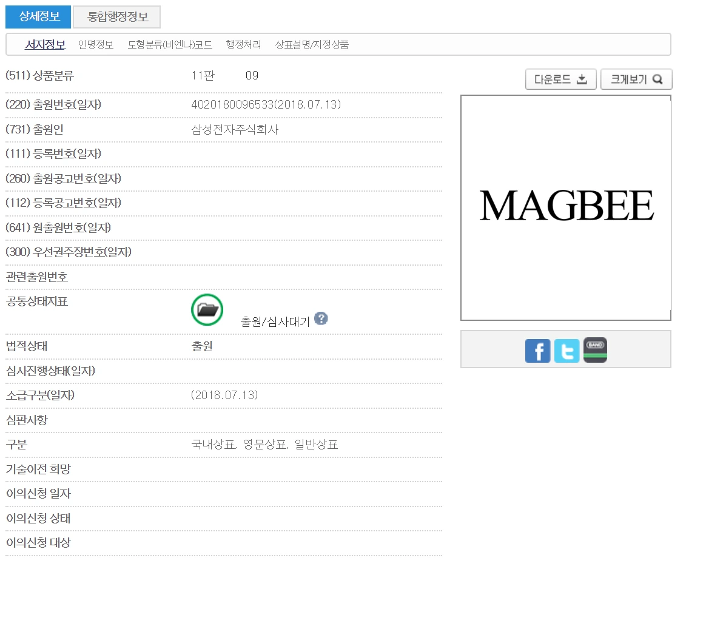The image size is (706, 629).
Task: View the 행정처리 sub-tab
Action: coord(243,44)
